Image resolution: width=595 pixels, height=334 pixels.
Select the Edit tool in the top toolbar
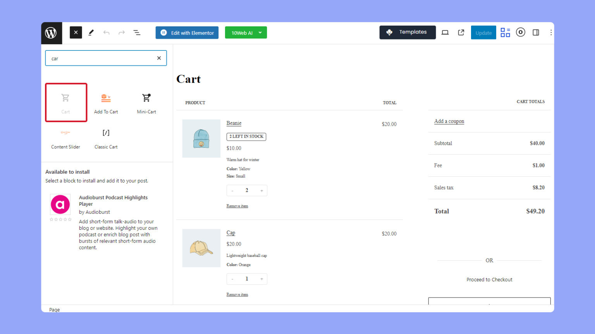point(91,33)
